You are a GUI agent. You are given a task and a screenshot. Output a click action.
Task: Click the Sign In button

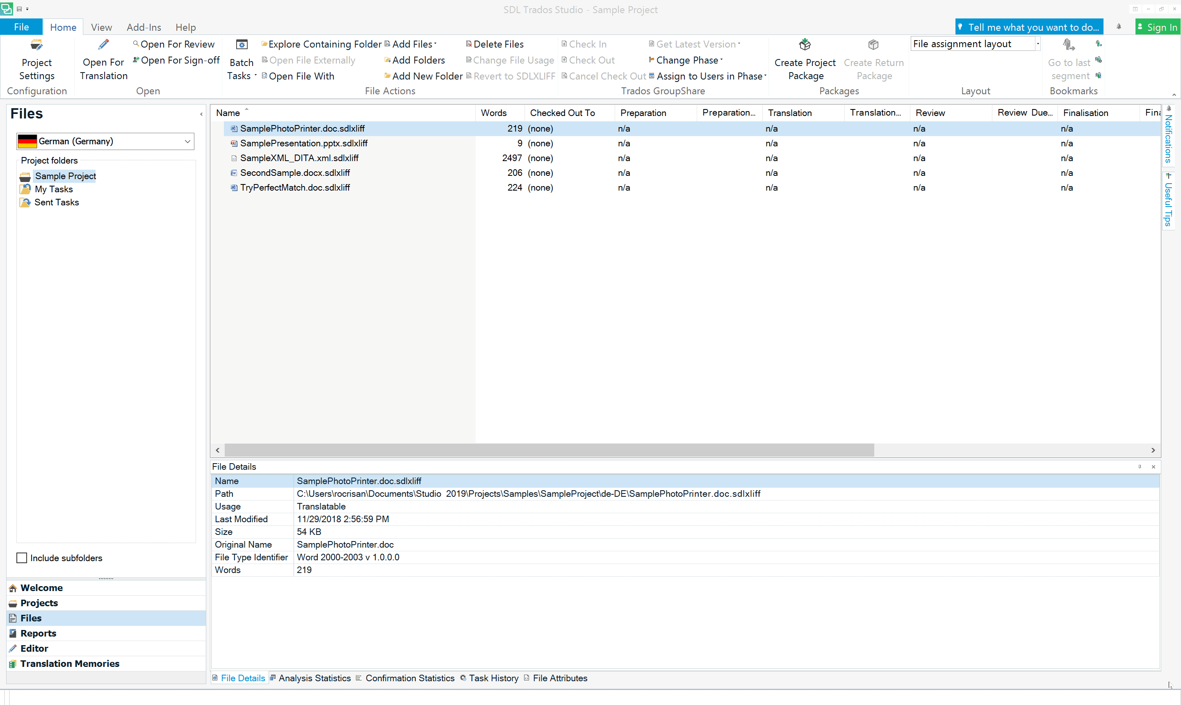coord(1158,27)
